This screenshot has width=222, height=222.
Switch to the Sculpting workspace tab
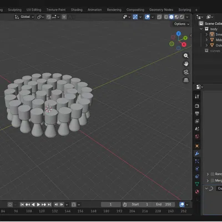14,9
